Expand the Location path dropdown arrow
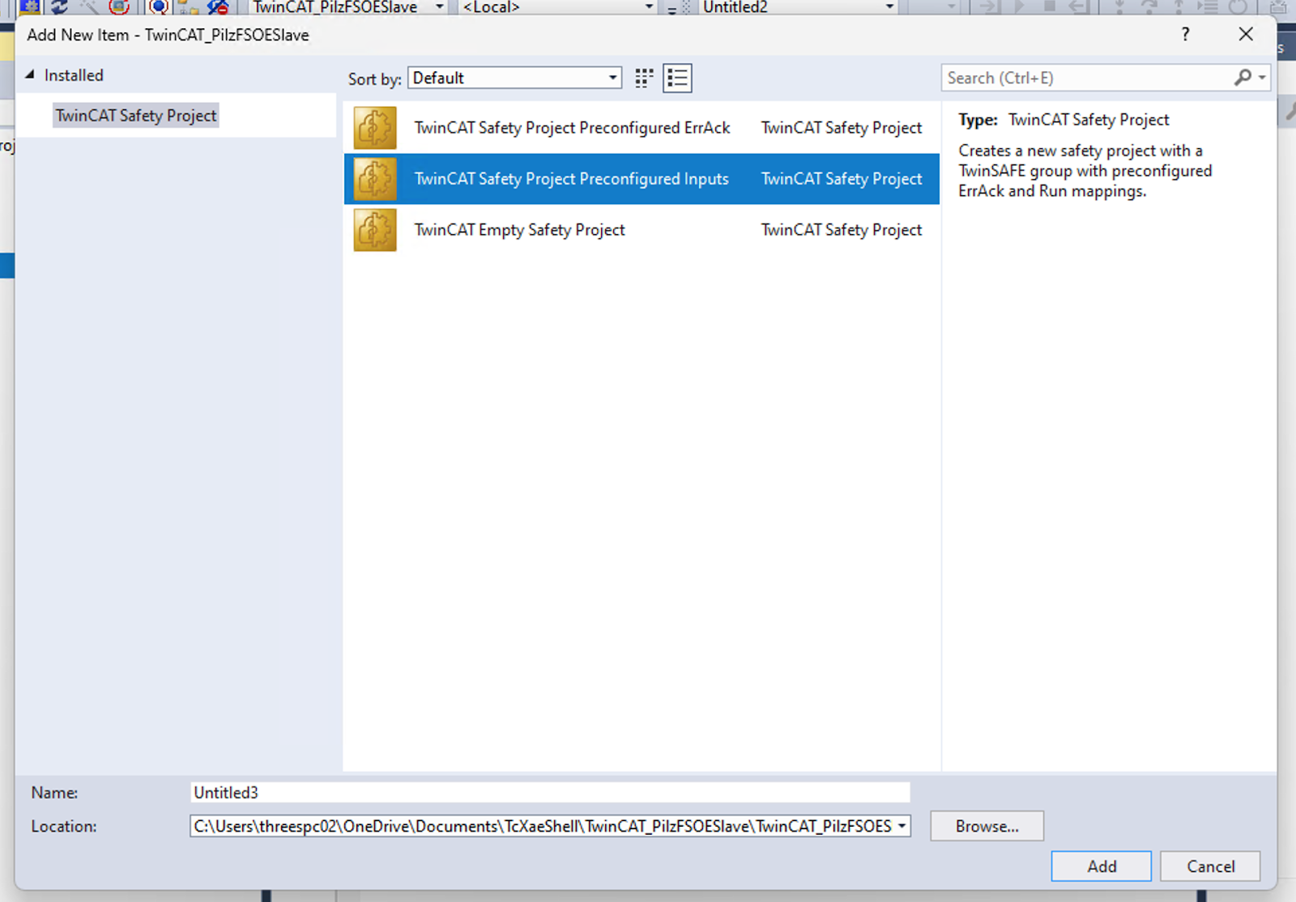Screen dimensions: 1296x902 pos(902,826)
